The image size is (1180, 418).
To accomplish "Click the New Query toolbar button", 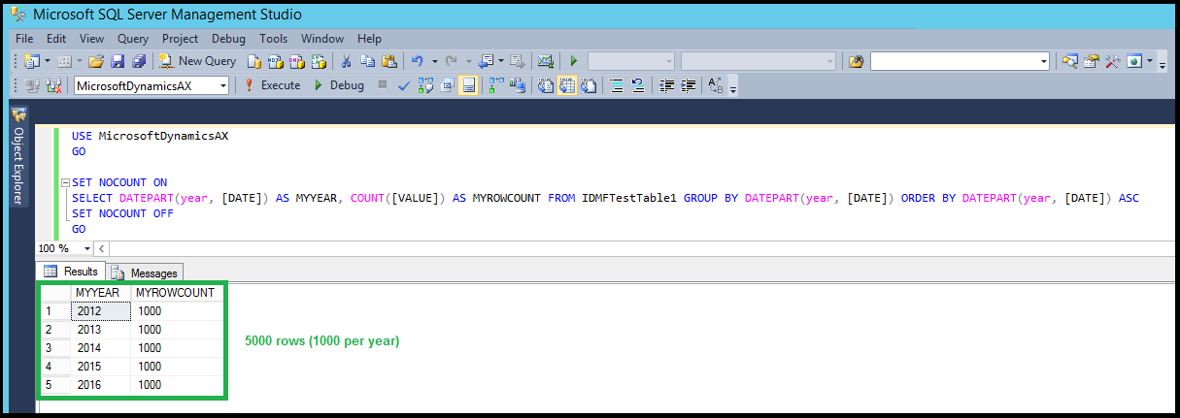I will coord(198,61).
